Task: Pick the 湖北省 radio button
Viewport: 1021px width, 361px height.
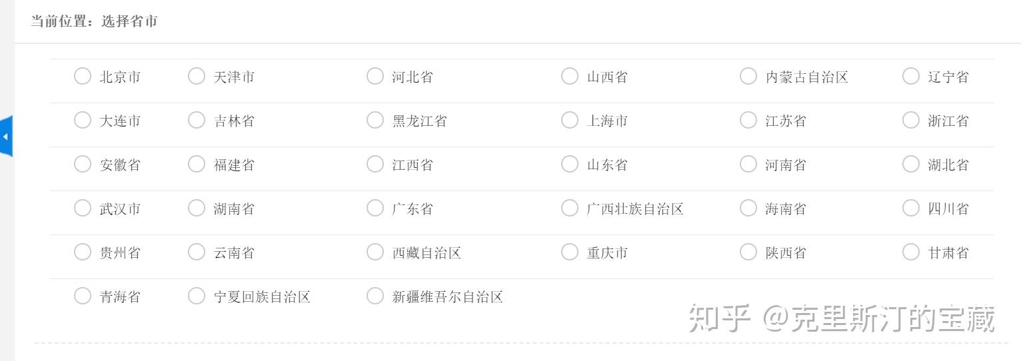Action: (911, 165)
